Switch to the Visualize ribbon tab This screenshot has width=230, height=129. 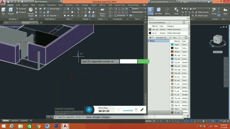tap(41, 5)
